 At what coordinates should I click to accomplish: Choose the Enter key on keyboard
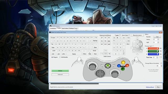click(x=95, y=48)
